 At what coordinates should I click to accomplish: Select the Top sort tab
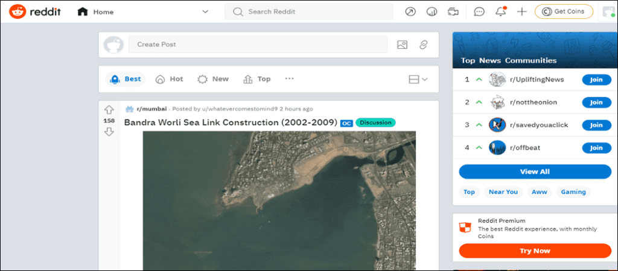click(x=257, y=79)
